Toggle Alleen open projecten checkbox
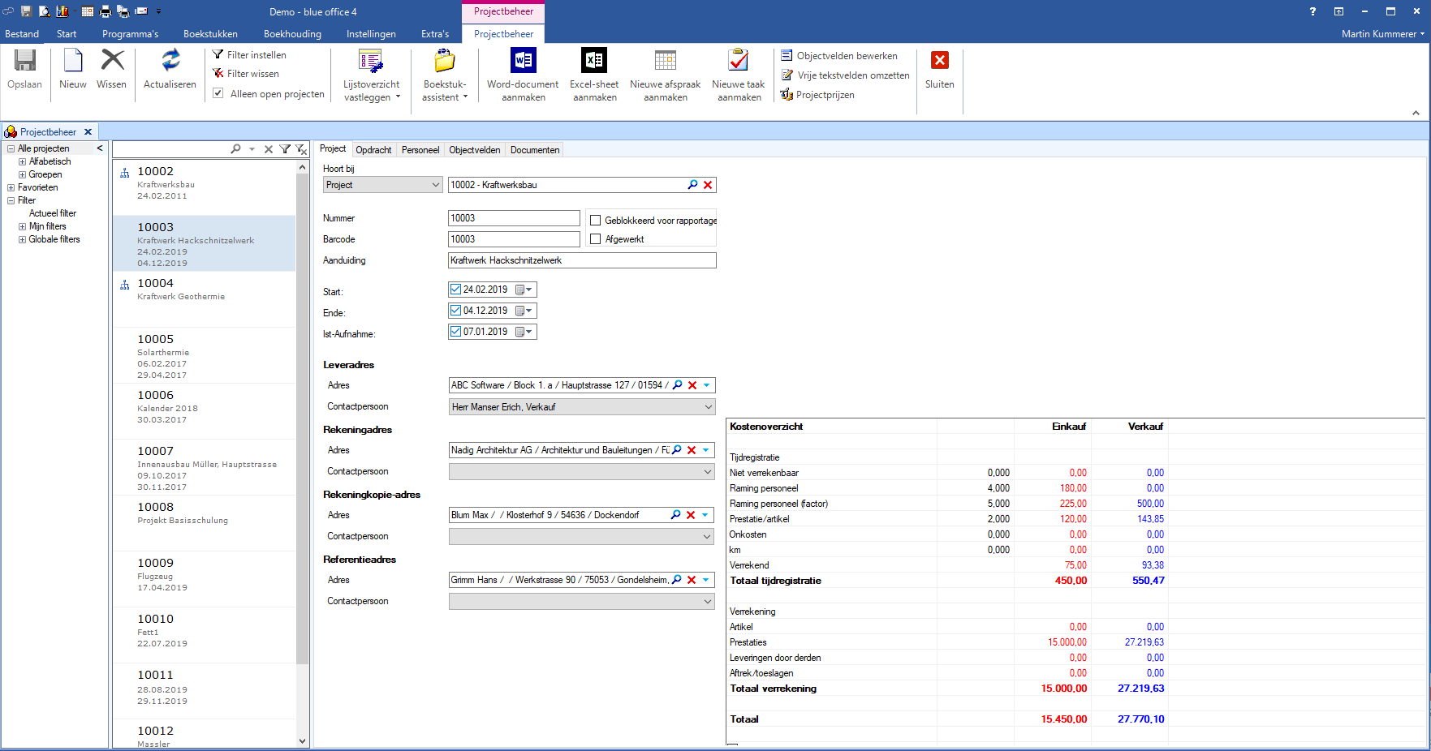Screen dimensions: 1431x751 [x=218, y=93]
